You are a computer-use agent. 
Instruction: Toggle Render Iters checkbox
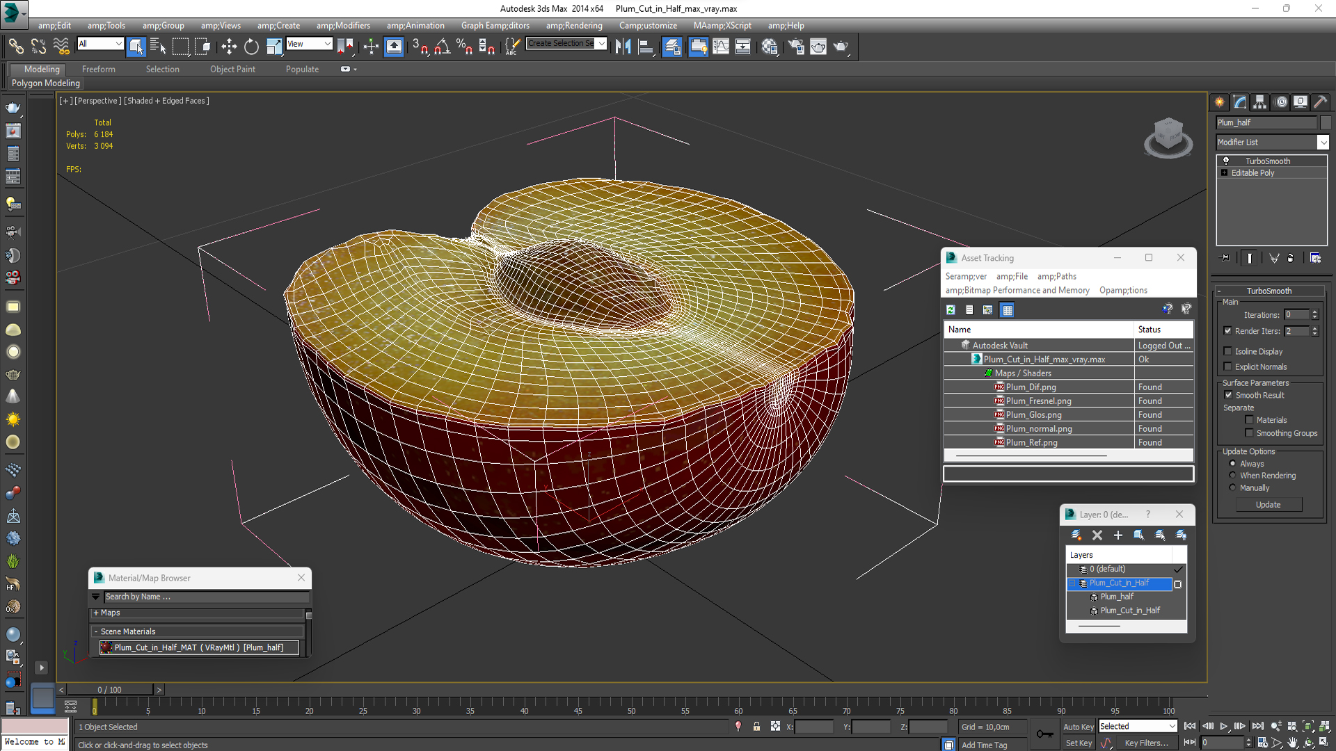pyautogui.click(x=1227, y=331)
